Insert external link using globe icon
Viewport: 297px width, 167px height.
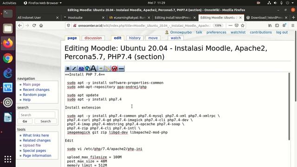pyautogui.click(x=87, y=69)
